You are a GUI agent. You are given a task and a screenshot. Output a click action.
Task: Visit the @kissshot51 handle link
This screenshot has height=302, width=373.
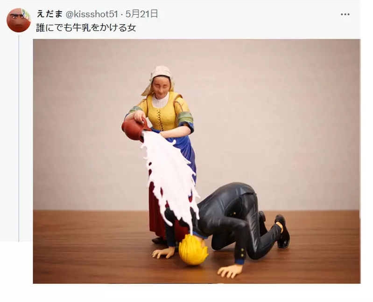91,14
